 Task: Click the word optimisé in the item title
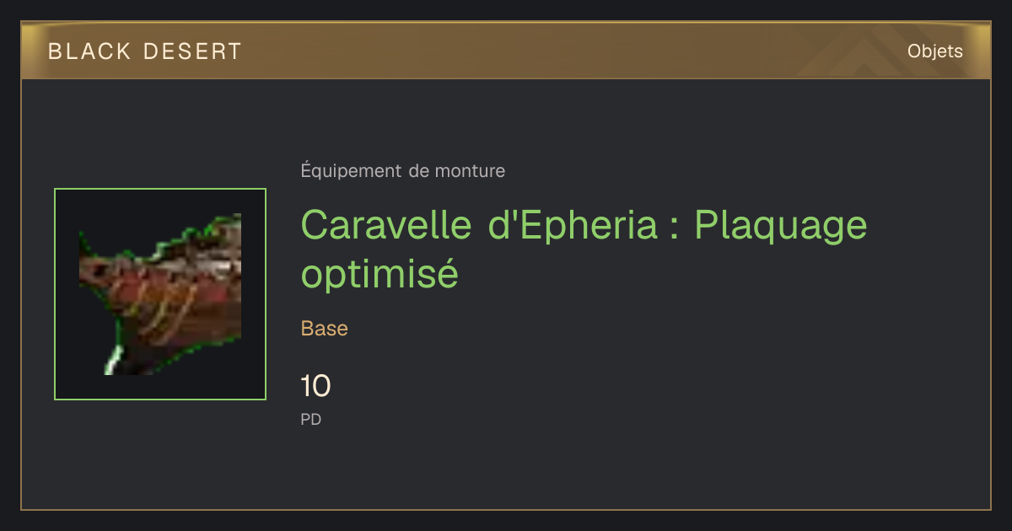click(x=379, y=275)
